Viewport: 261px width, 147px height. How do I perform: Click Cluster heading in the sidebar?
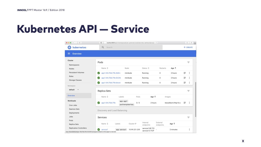(x=70, y=60)
